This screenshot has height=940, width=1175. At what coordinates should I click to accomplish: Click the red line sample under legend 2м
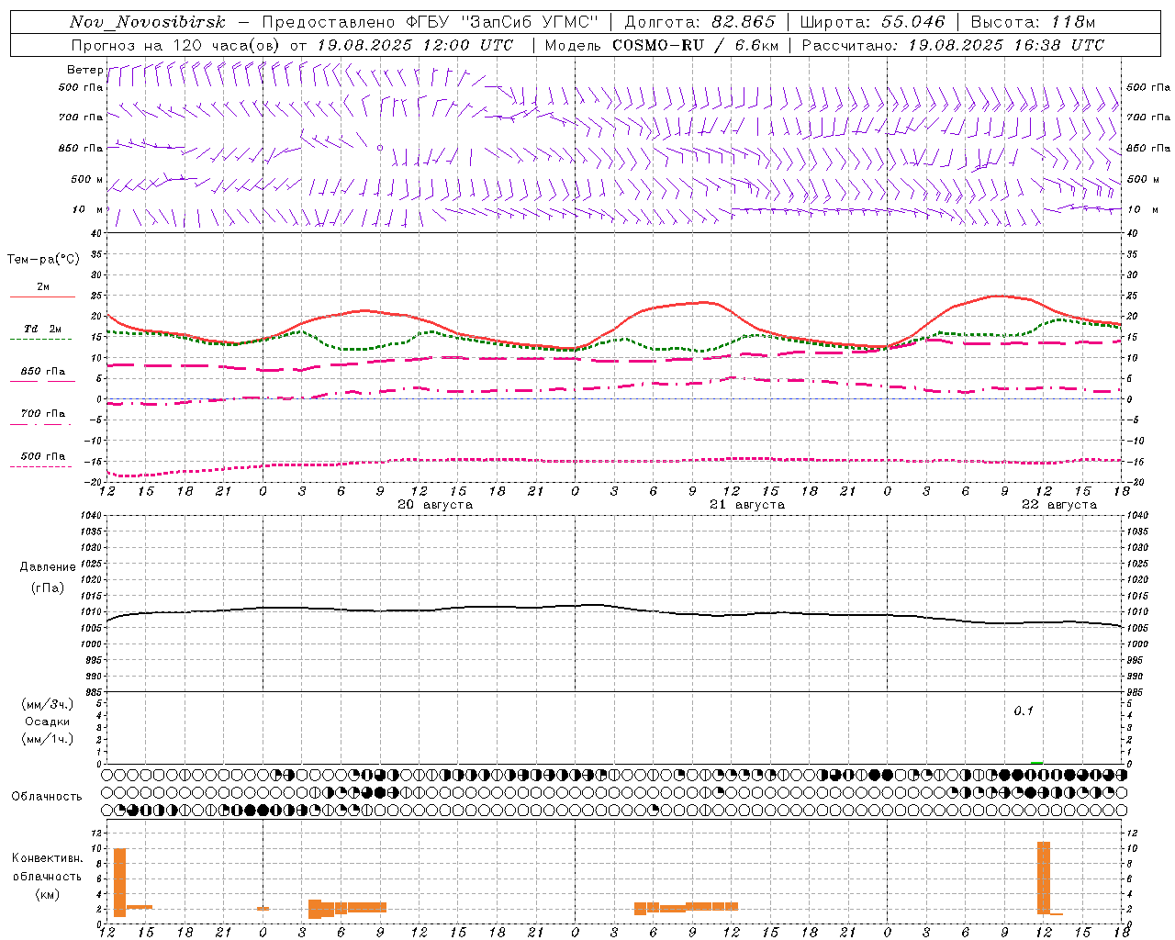pyautogui.click(x=42, y=297)
